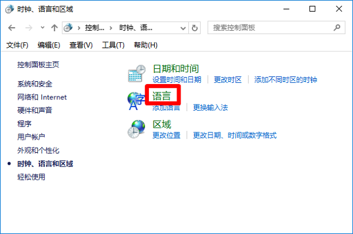Select 时钟、语言和区域 in sidebar

[45, 164]
